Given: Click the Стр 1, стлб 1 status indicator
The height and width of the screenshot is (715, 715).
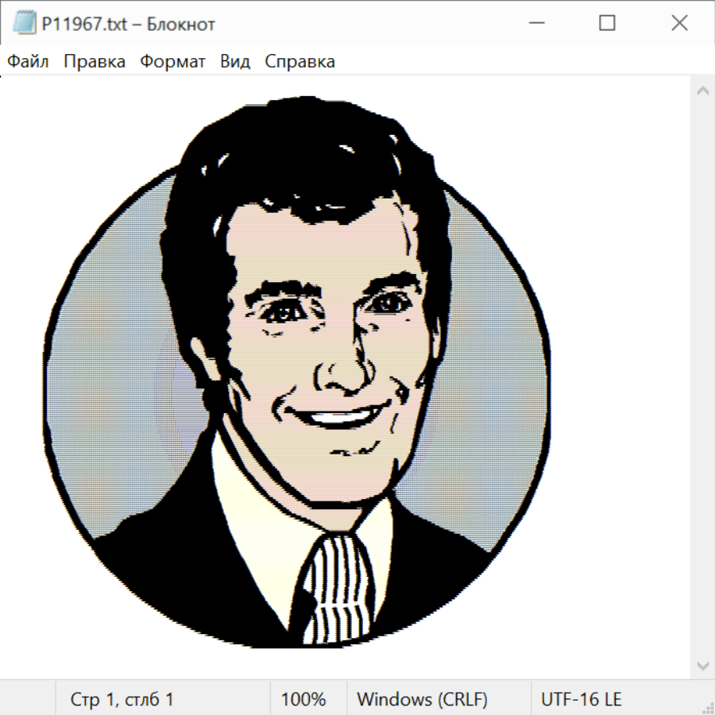Looking at the screenshot, I should coord(122,699).
